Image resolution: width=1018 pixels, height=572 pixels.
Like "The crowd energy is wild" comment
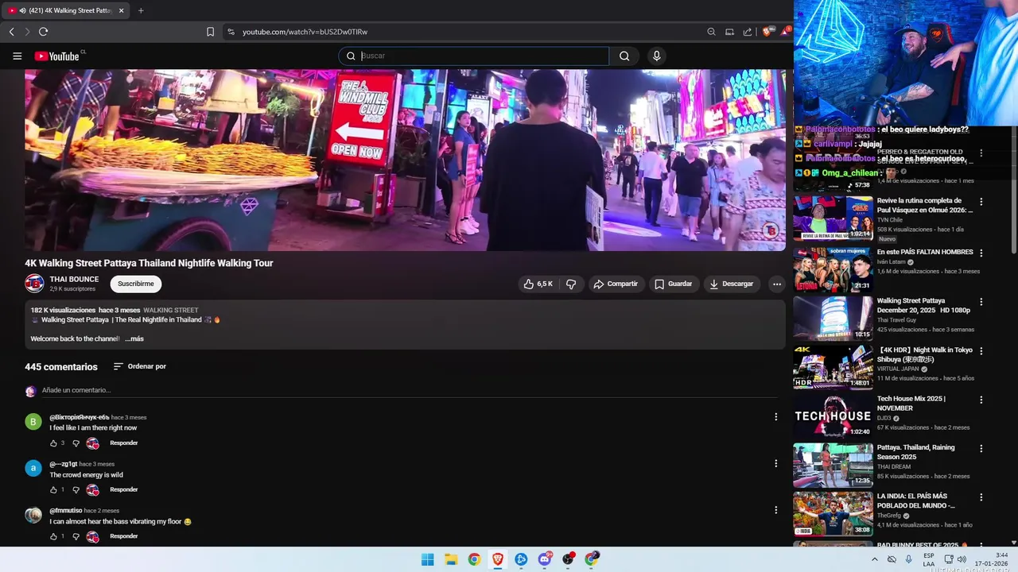54,490
